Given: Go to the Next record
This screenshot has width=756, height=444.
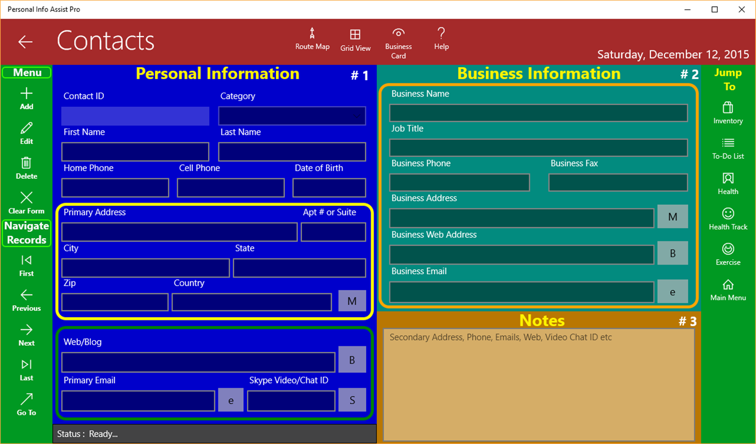Looking at the screenshot, I should tap(26, 335).
